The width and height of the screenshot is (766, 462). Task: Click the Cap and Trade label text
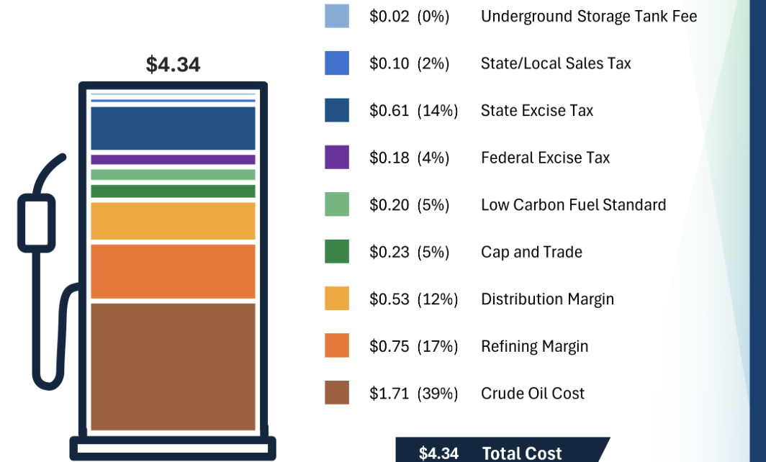[x=531, y=253]
